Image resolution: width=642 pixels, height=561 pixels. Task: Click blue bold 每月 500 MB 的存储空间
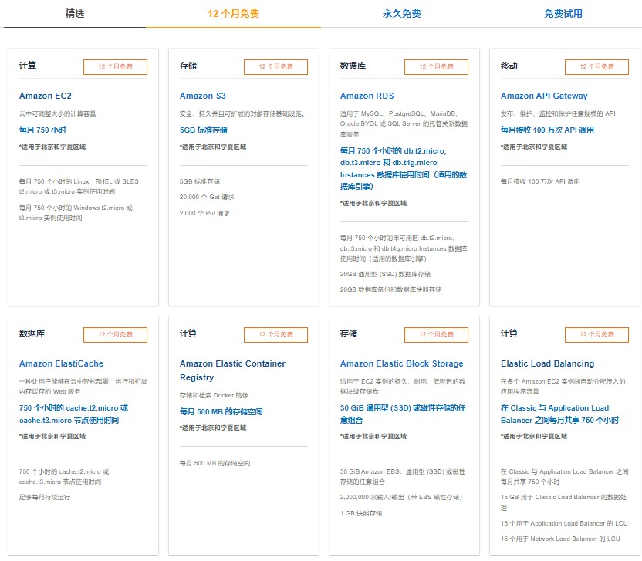pyautogui.click(x=221, y=411)
